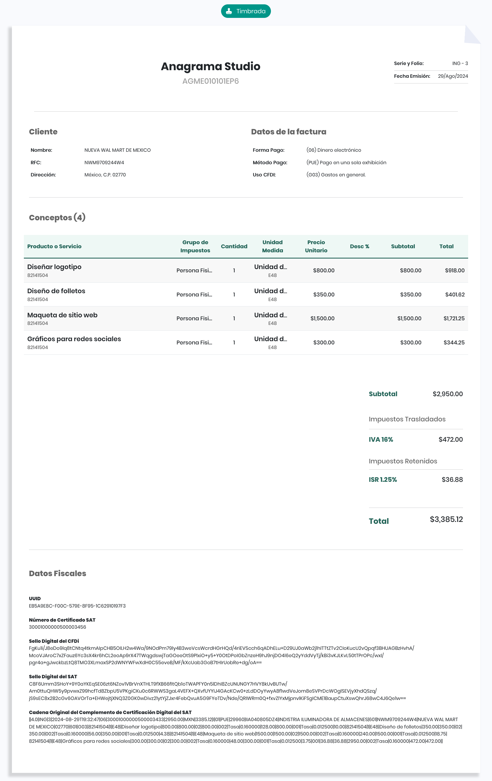
Task: Click the Precio Unitario column header
Action: [x=316, y=247]
